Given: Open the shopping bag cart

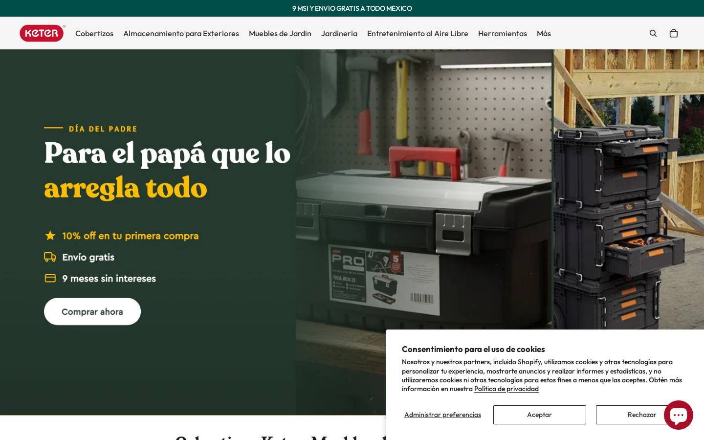Looking at the screenshot, I should 674,33.
